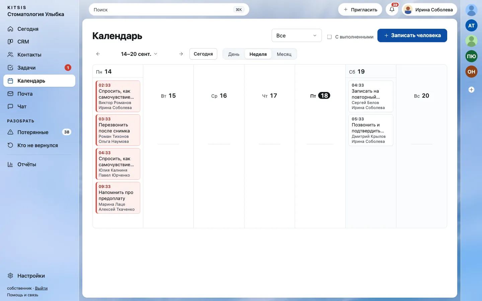The image size is (482, 301).
Task: Open 09:33 Напомнить про предоплату task
Action: pos(118,198)
